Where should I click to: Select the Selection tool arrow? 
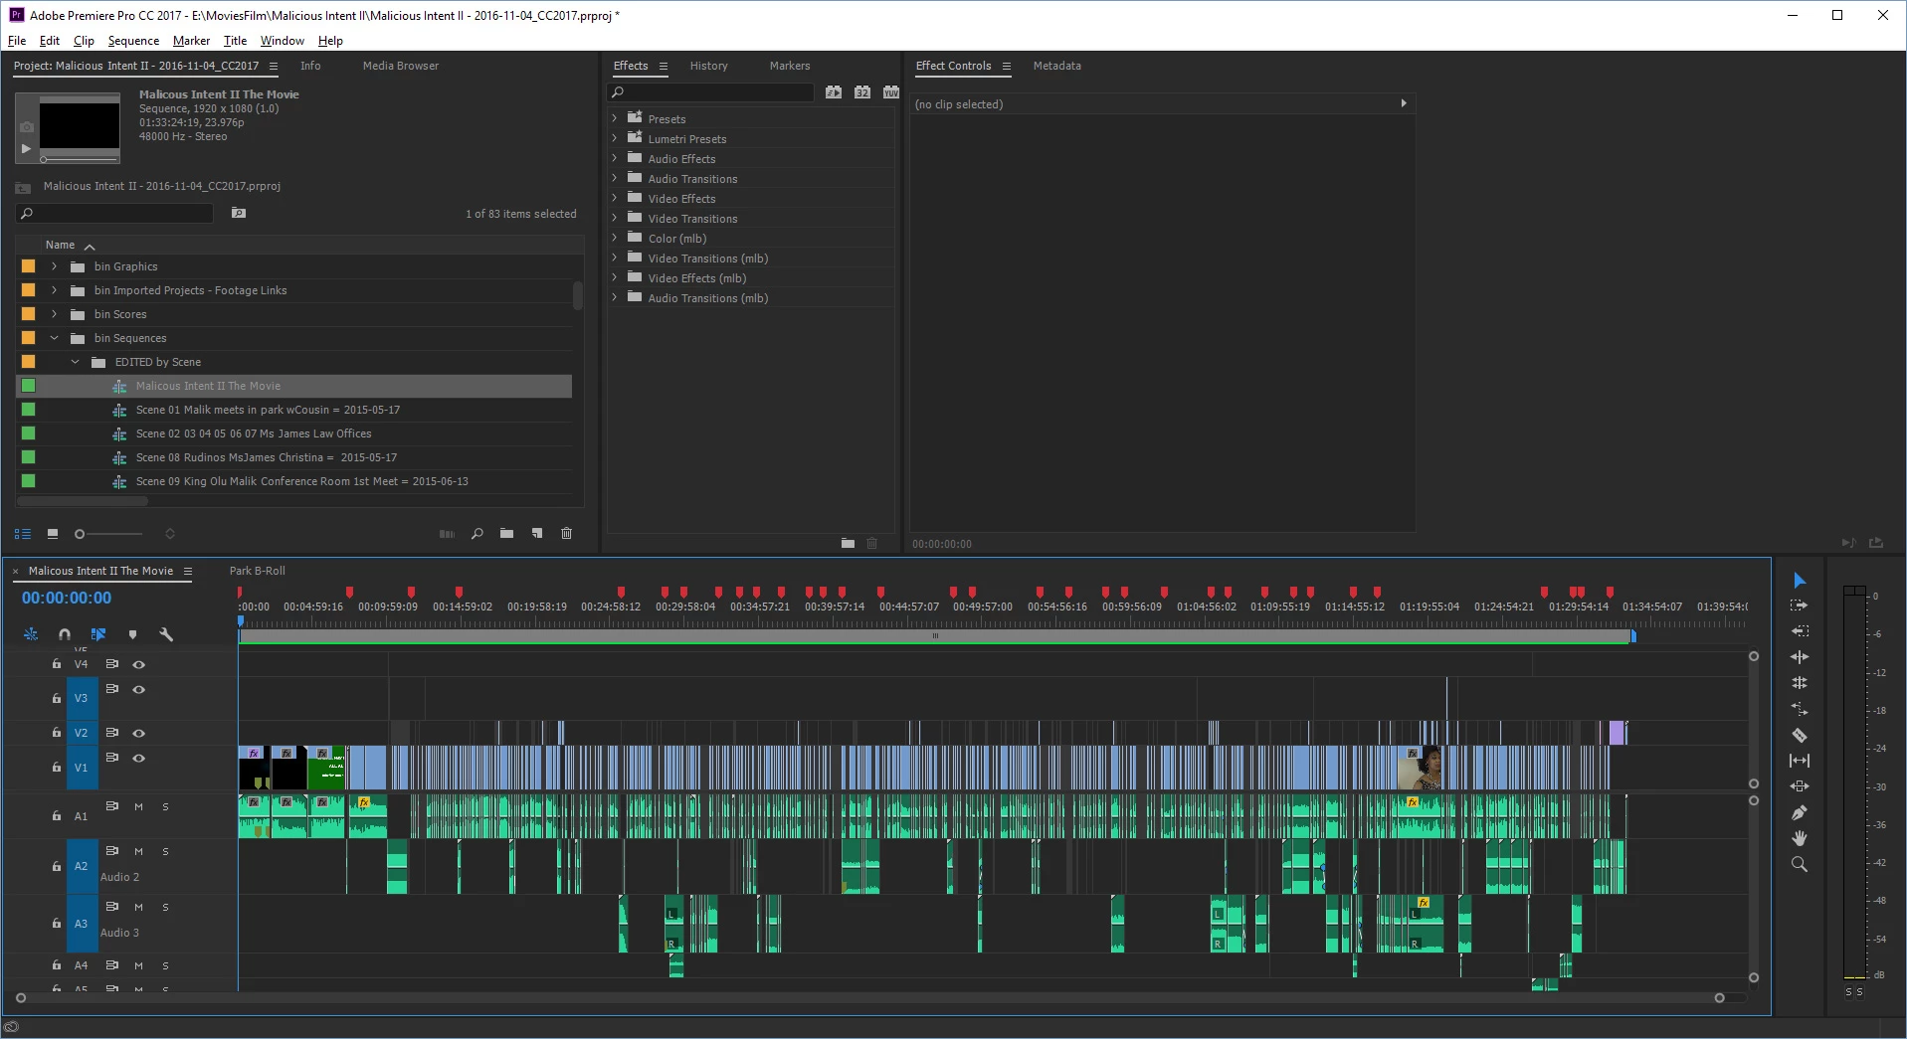click(1799, 581)
